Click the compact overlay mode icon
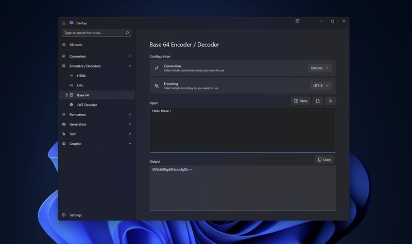 coord(297,21)
